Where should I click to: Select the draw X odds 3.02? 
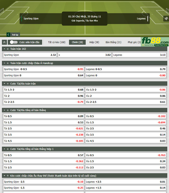[84, 55]
